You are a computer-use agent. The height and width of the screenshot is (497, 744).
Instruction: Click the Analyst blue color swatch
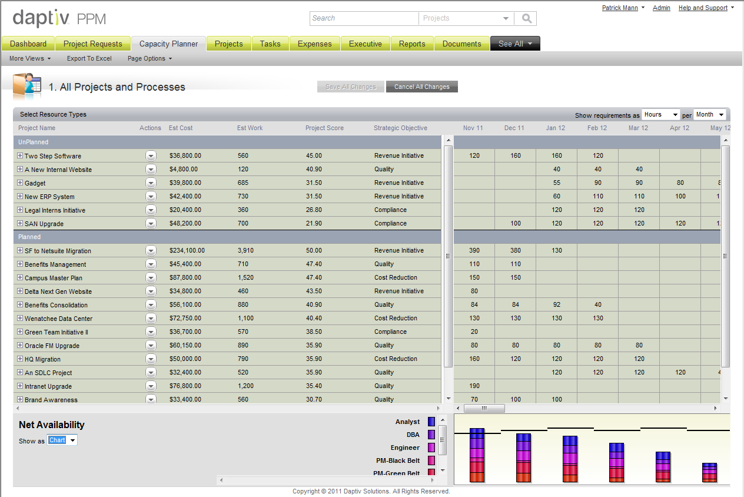point(431,422)
